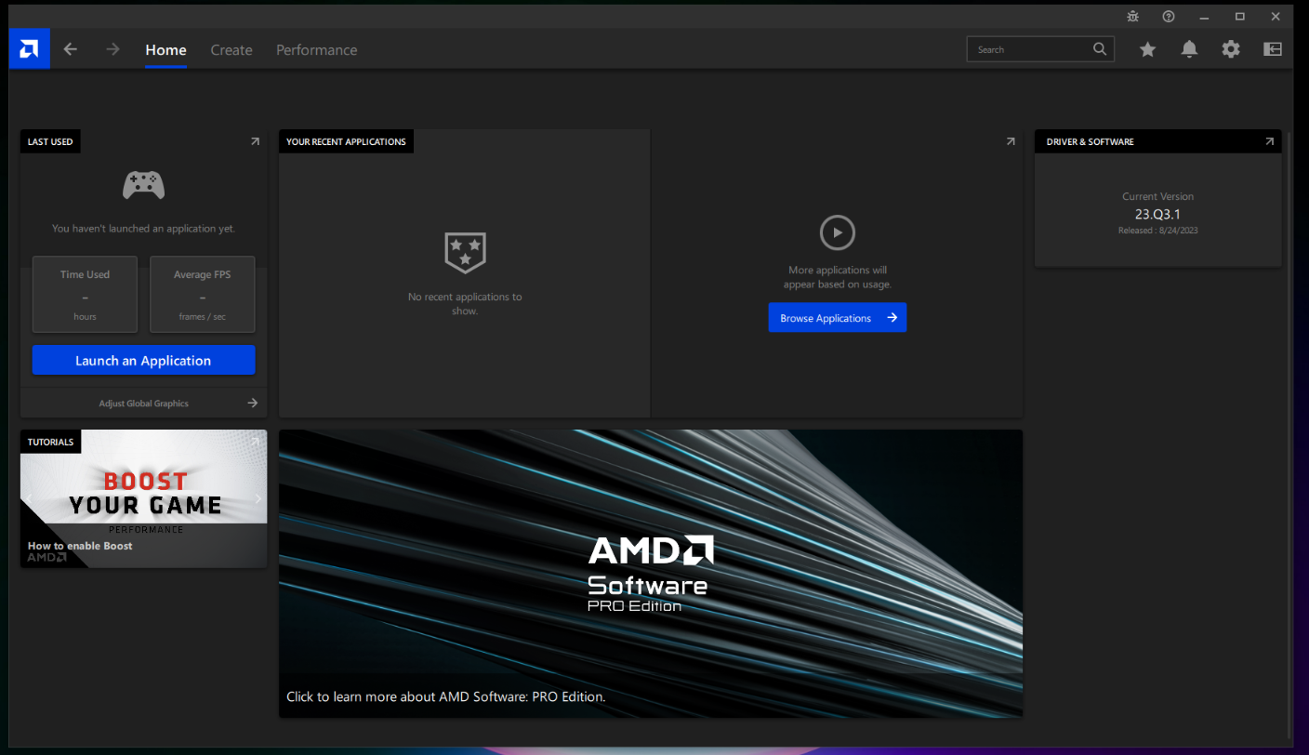The width and height of the screenshot is (1309, 755).
Task: Click Launch an Application button
Action: 143,361
